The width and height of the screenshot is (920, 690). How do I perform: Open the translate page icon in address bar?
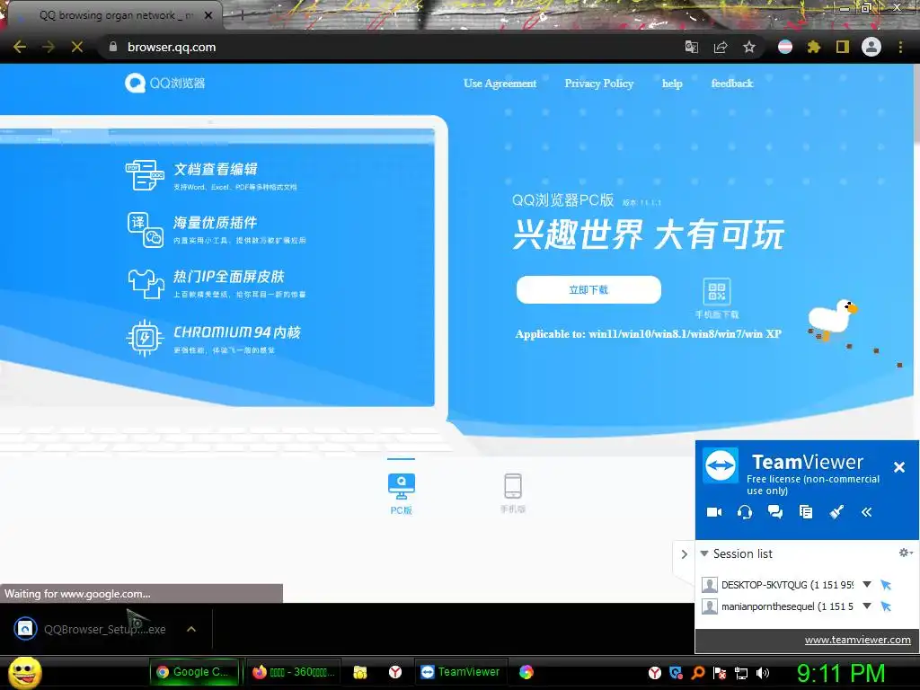tap(692, 47)
